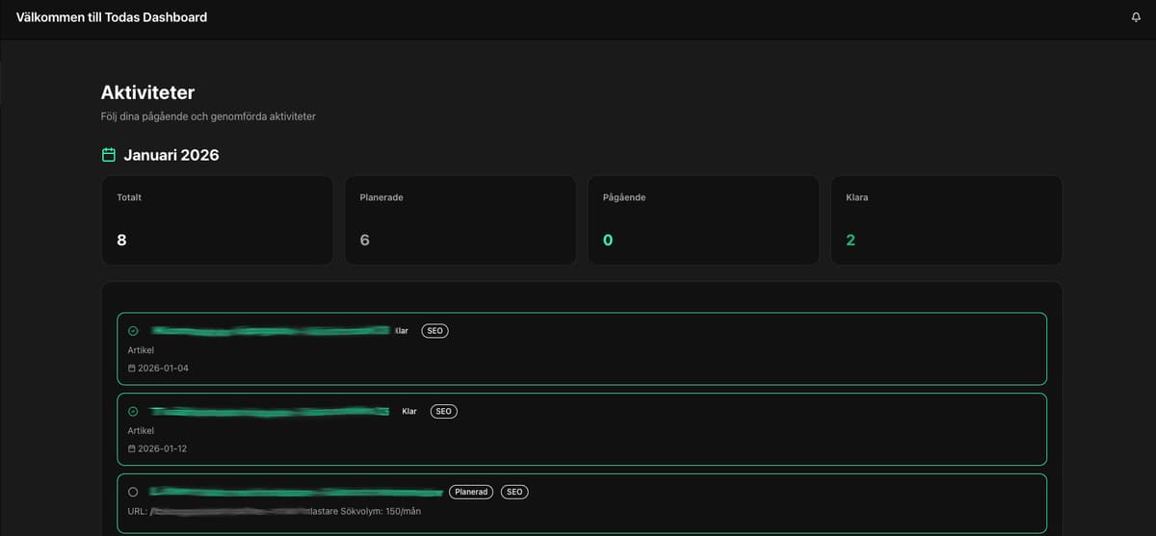Click the SEO tag on the 2026-01-04 activity
1156x536 pixels.
tap(434, 331)
